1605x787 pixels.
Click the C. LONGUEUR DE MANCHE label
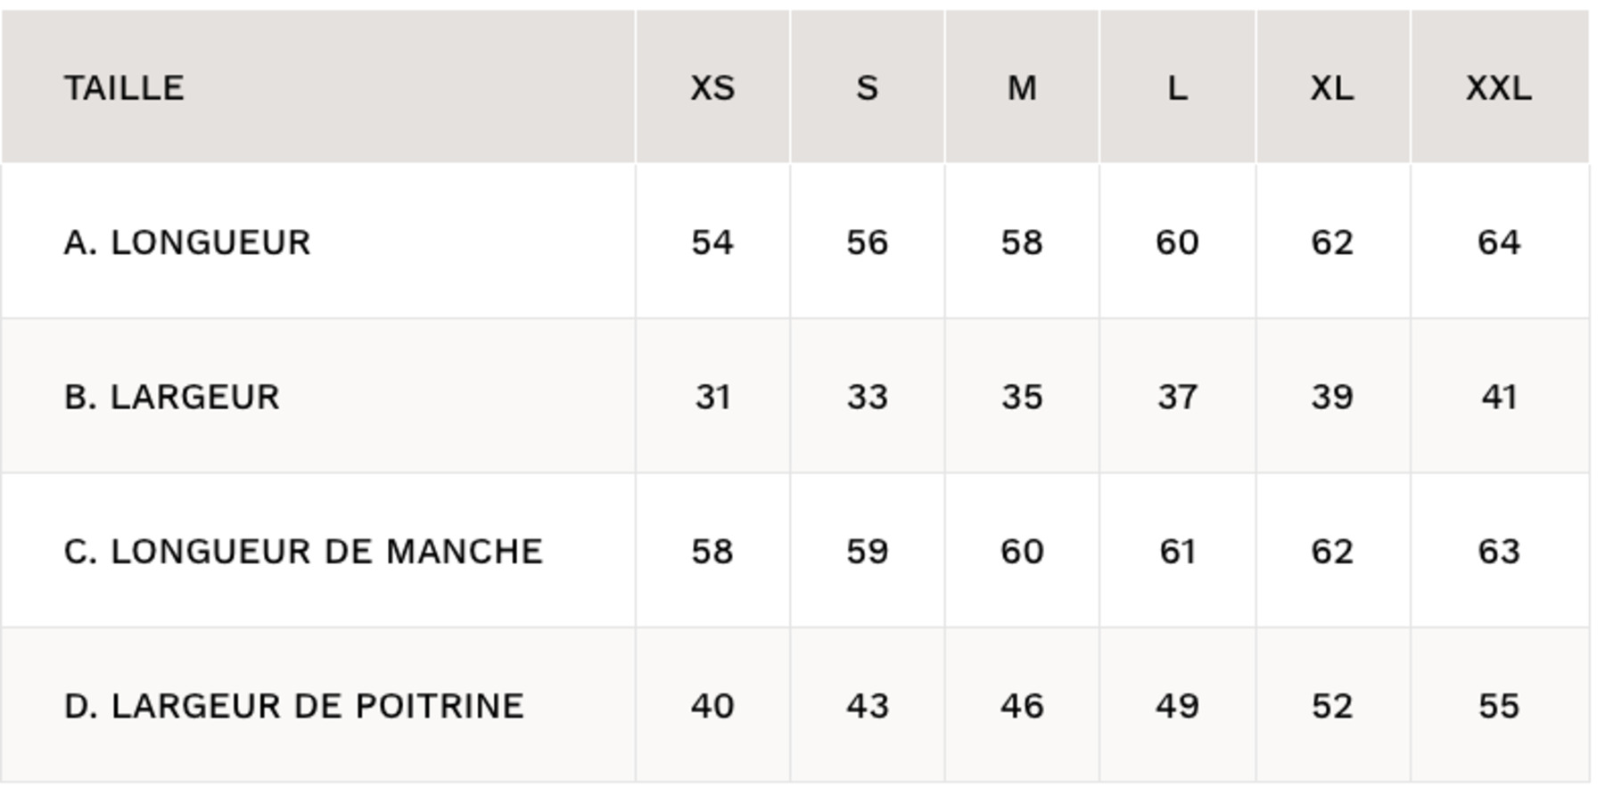point(303,552)
